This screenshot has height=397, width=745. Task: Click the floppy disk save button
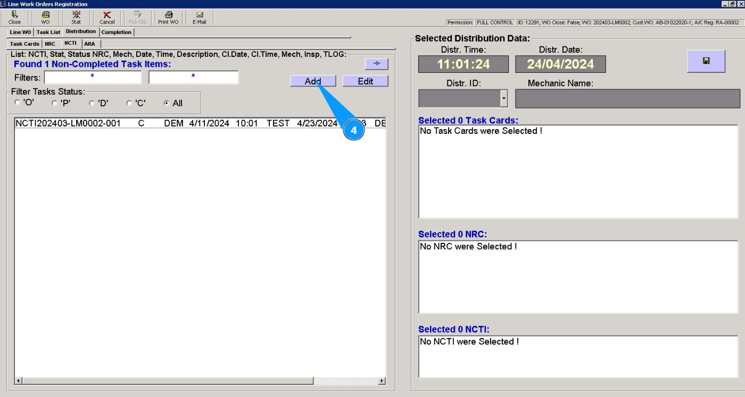coord(706,61)
